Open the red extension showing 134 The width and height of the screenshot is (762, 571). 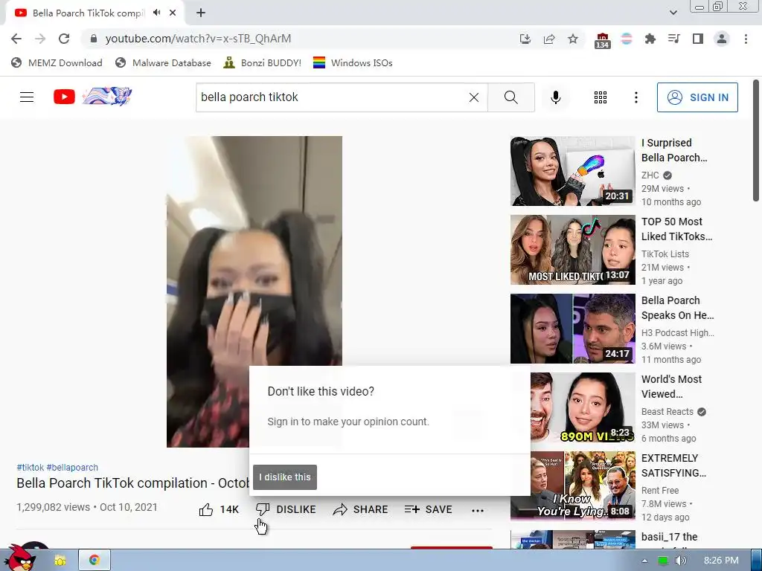(x=602, y=40)
